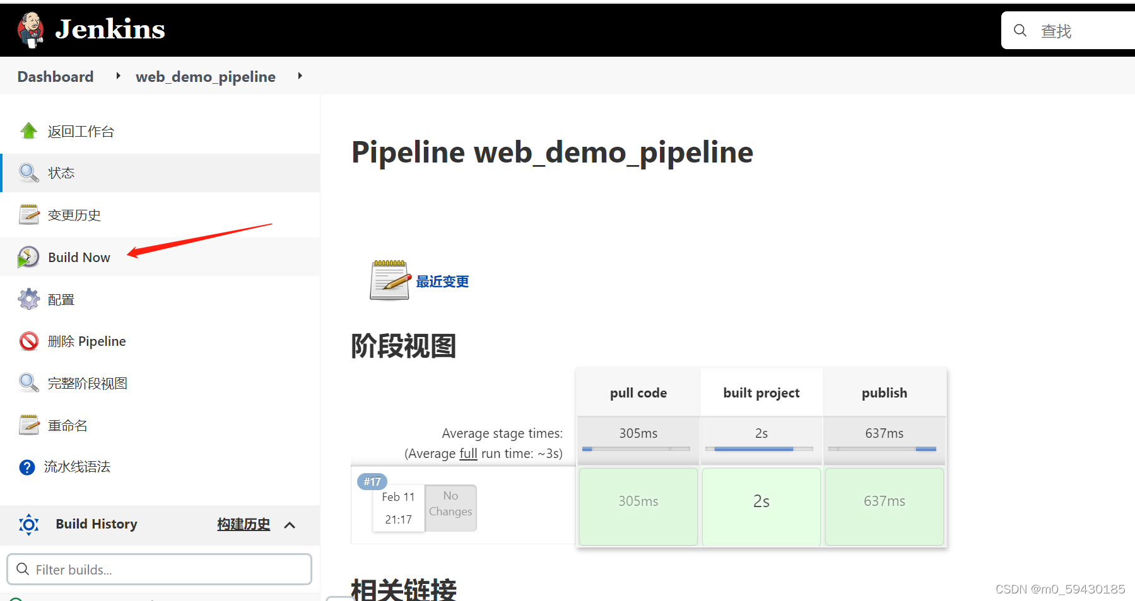Image resolution: width=1135 pixels, height=601 pixels.
Task: Click the No Changes box for build #17
Action: (450, 508)
